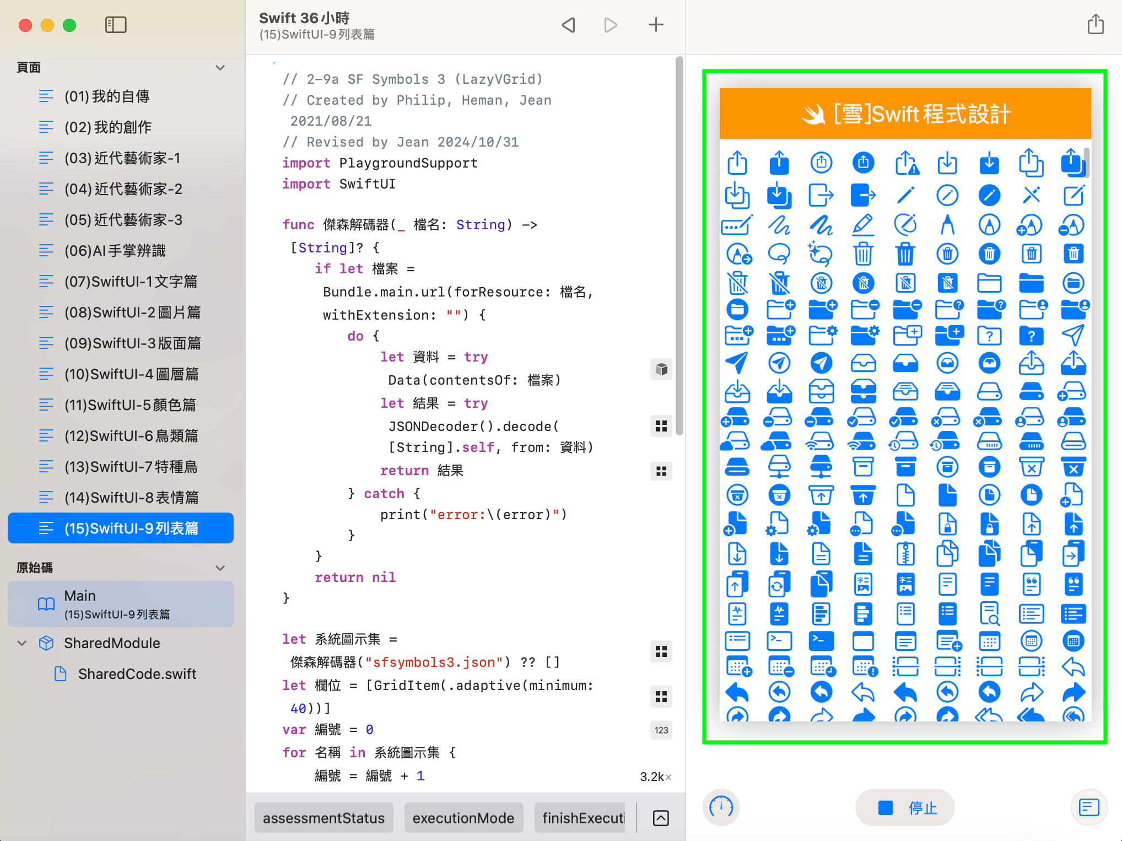Click the trash icon in symbol grid
Viewport: 1122px width, 841px height.
pos(863,254)
